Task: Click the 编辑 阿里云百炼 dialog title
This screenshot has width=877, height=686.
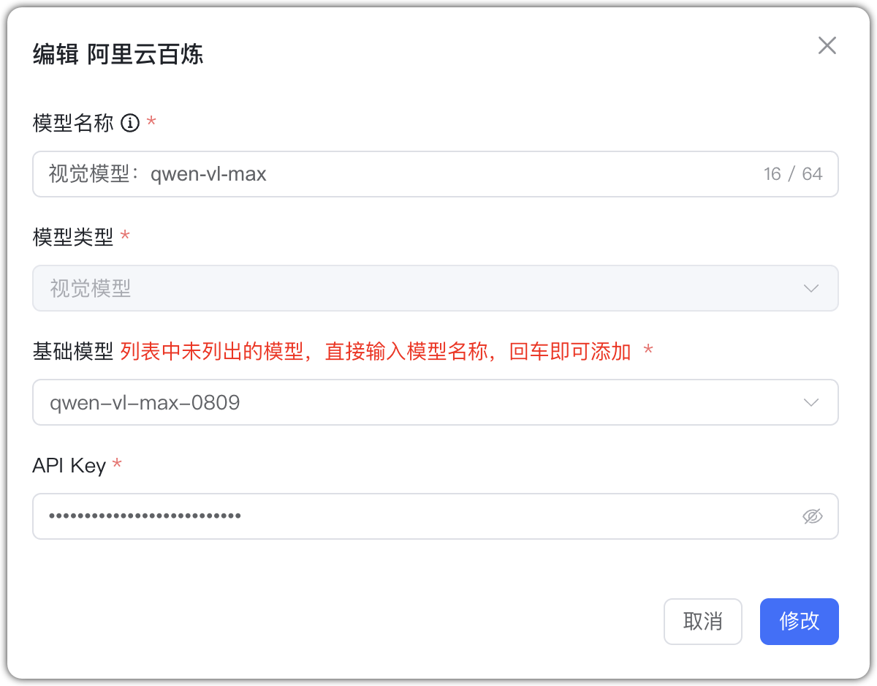Action: click(118, 55)
